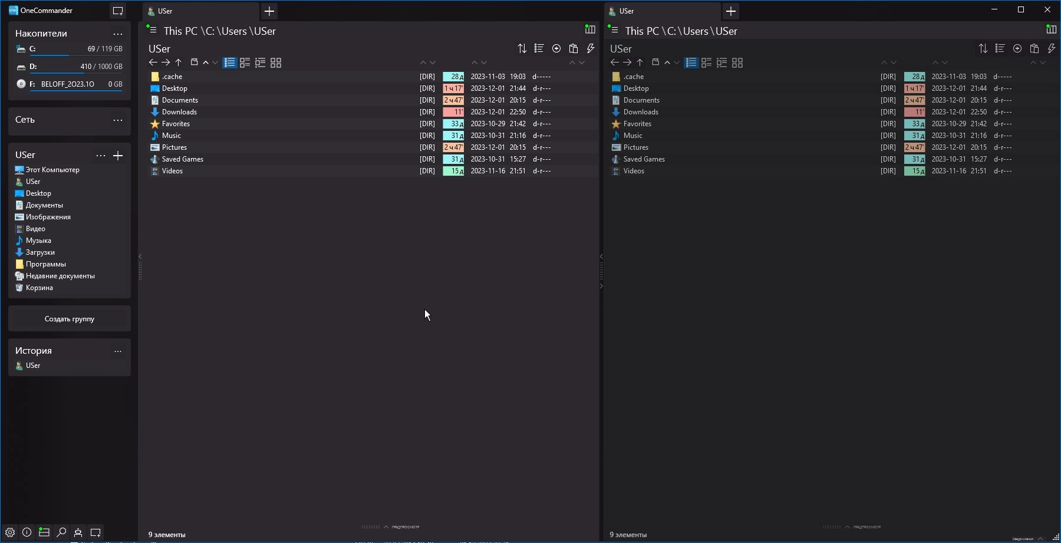Sort descending by date column in left pane
This screenshot has height=543, width=1061.
point(484,62)
